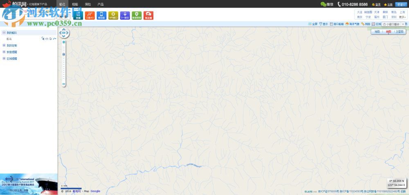The height and width of the screenshot is (195, 409).
Task: Select the 地图 map view option
Action: coord(389,31)
